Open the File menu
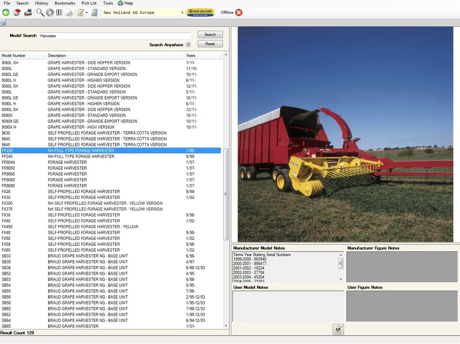 [7, 3]
